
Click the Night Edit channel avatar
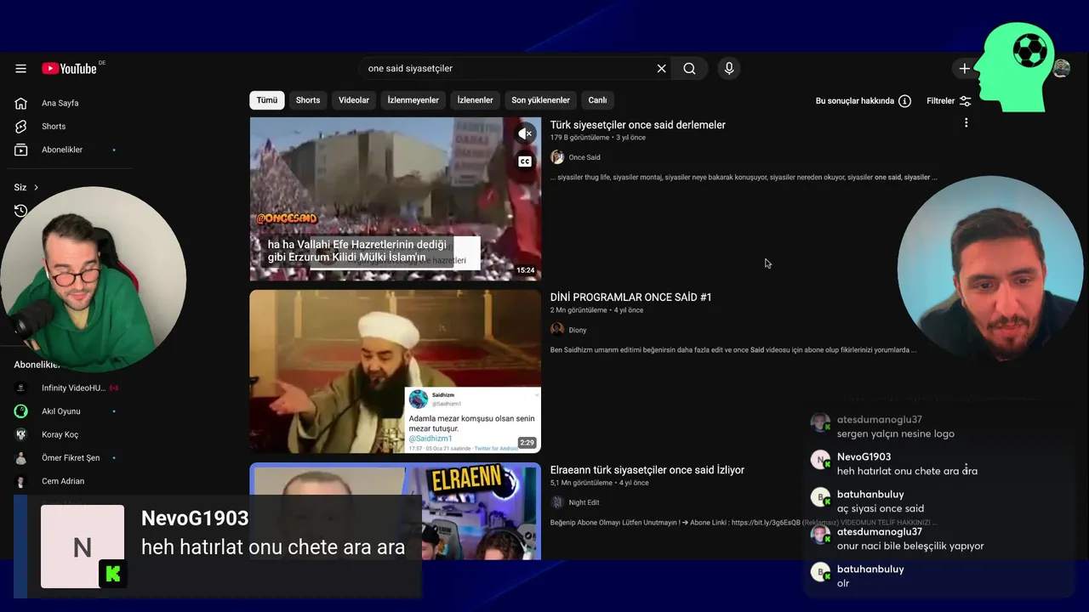pos(557,502)
